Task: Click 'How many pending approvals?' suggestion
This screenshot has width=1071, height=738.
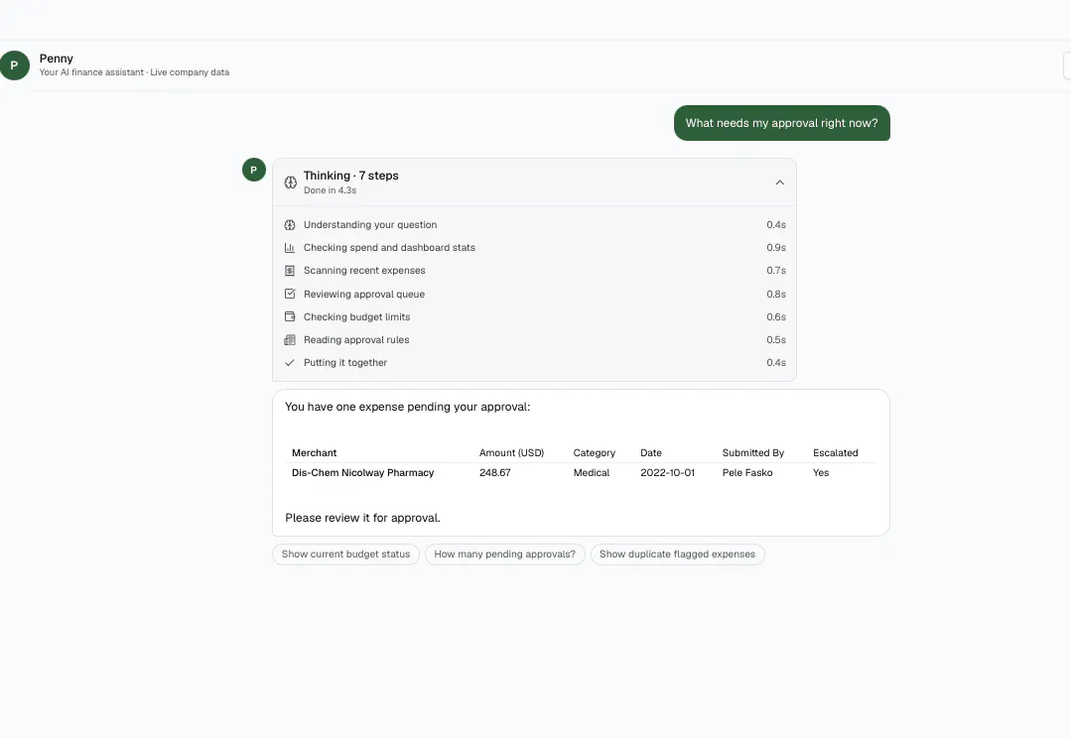Action: 505,554
